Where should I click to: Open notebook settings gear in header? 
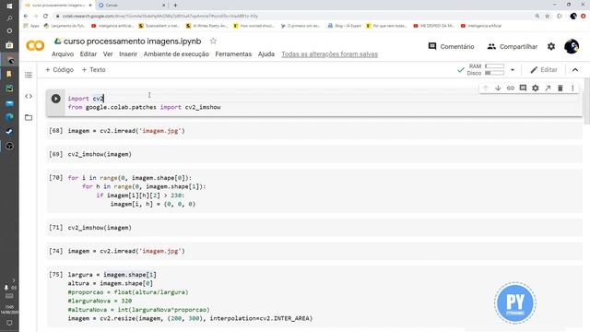click(x=551, y=46)
